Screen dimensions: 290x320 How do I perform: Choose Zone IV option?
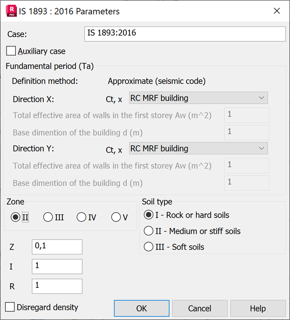click(x=81, y=217)
